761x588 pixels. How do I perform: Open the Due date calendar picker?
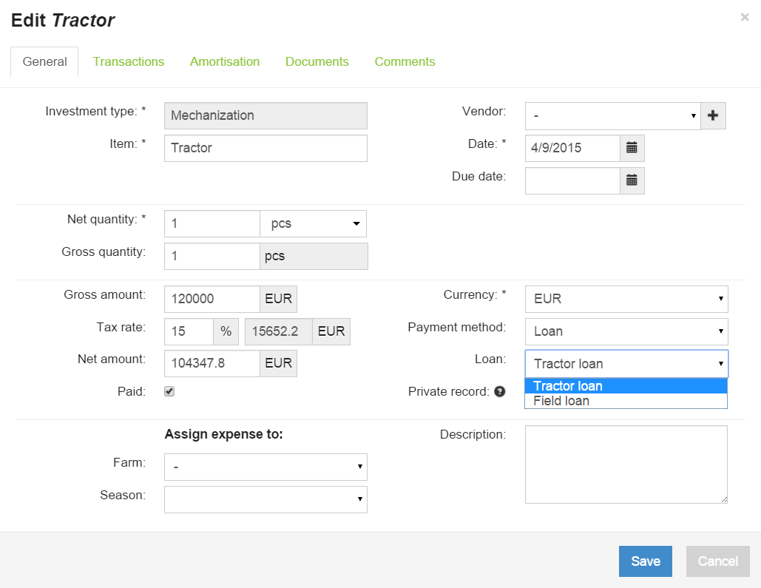pos(632,180)
